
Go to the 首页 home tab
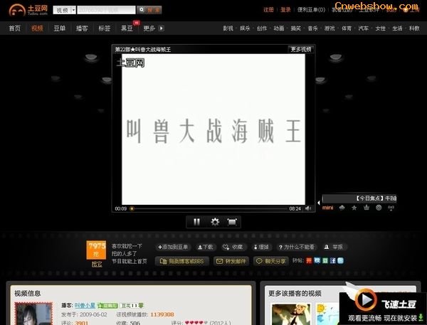click(x=14, y=28)
